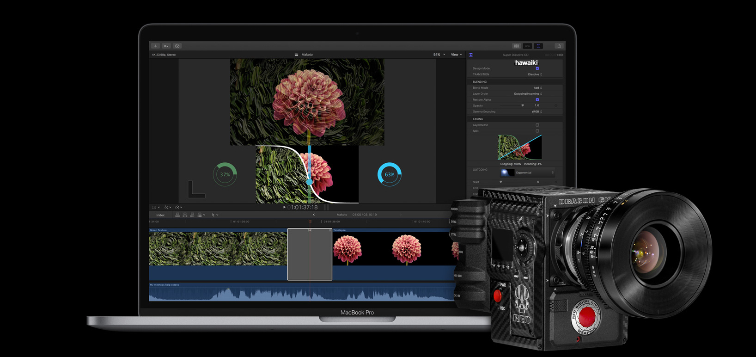Click the 01:01:36:00 ruler timecode
The height and width of the screenshot is (357, 756).
[x=241, y=222]
